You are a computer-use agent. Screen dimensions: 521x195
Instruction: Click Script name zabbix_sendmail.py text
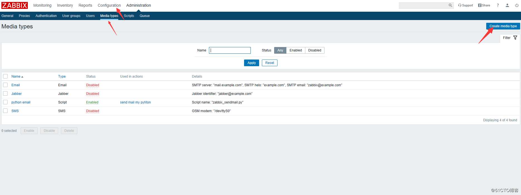(x=217, y=102)
